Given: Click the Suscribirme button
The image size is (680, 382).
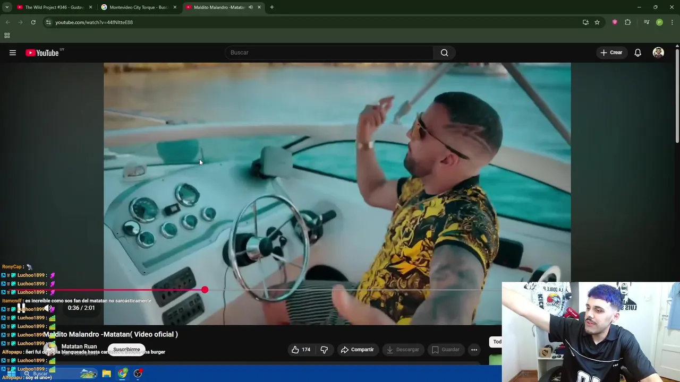Looking at the screenshot, I should pyautogui.click(x=126, y=350).
